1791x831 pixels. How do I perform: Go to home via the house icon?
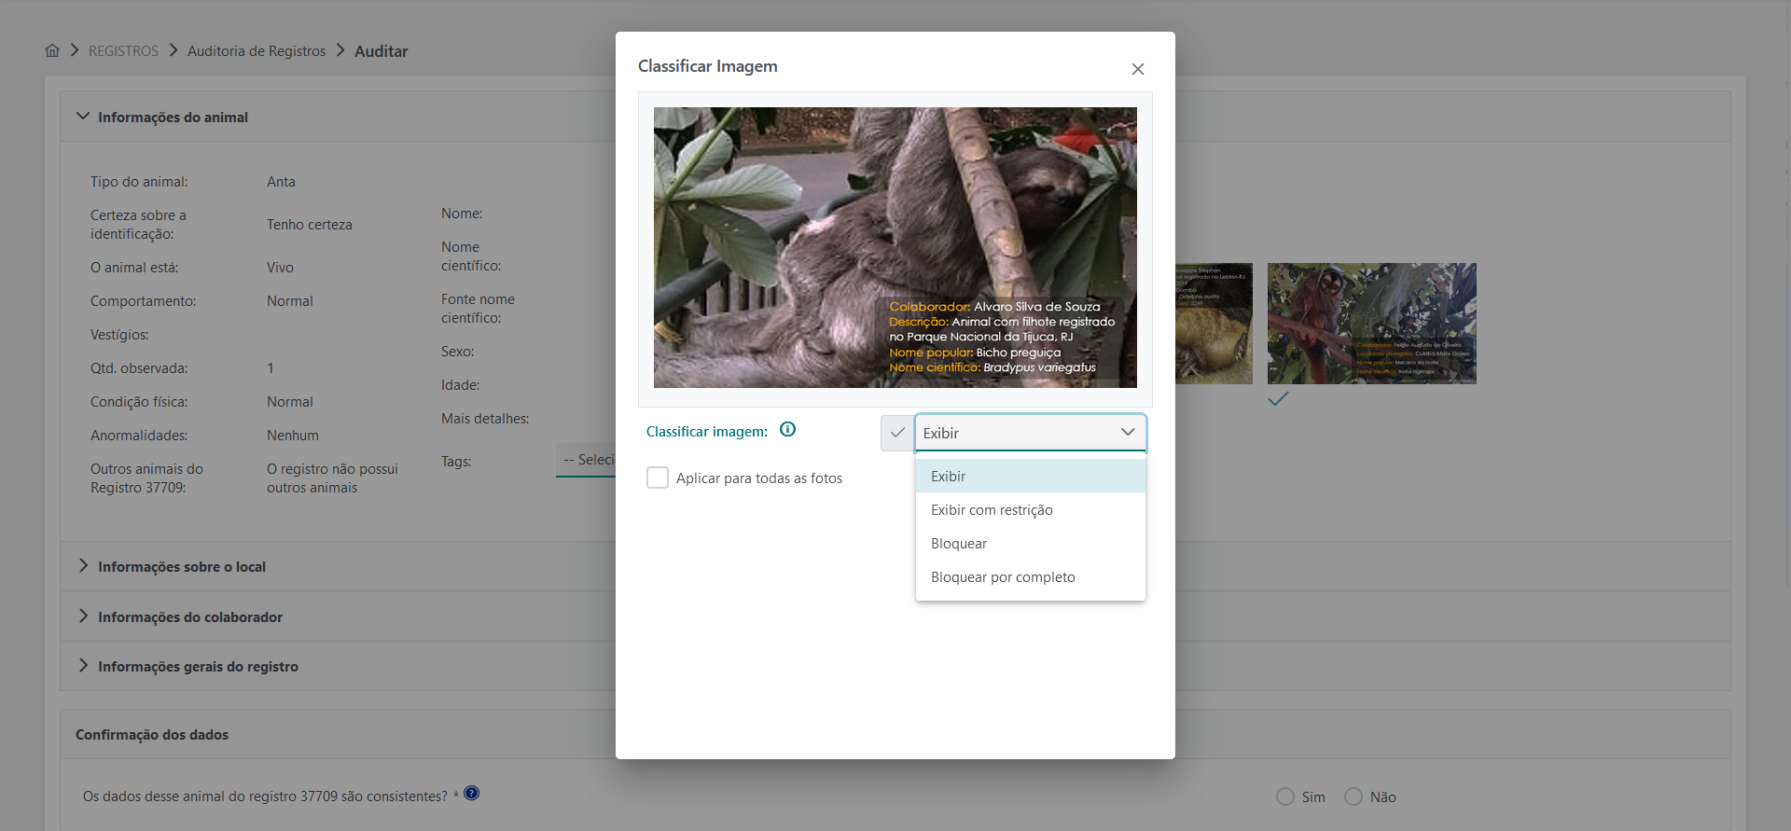pos(52,50)
